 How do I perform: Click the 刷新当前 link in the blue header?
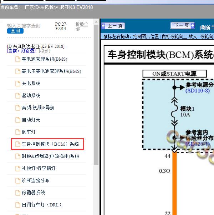pyautogui.click(x=207, y=27)
